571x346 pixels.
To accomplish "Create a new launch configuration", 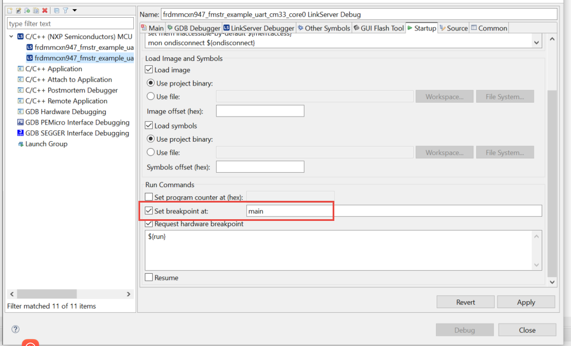I will pos(10,10).
